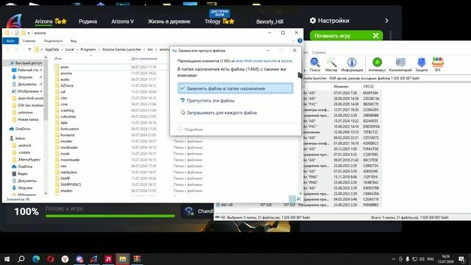Image resolution: width=471 pixels, height=265 pixels.
Task: Follow the arizona destination link in dialog
Action: click(286, 61)
